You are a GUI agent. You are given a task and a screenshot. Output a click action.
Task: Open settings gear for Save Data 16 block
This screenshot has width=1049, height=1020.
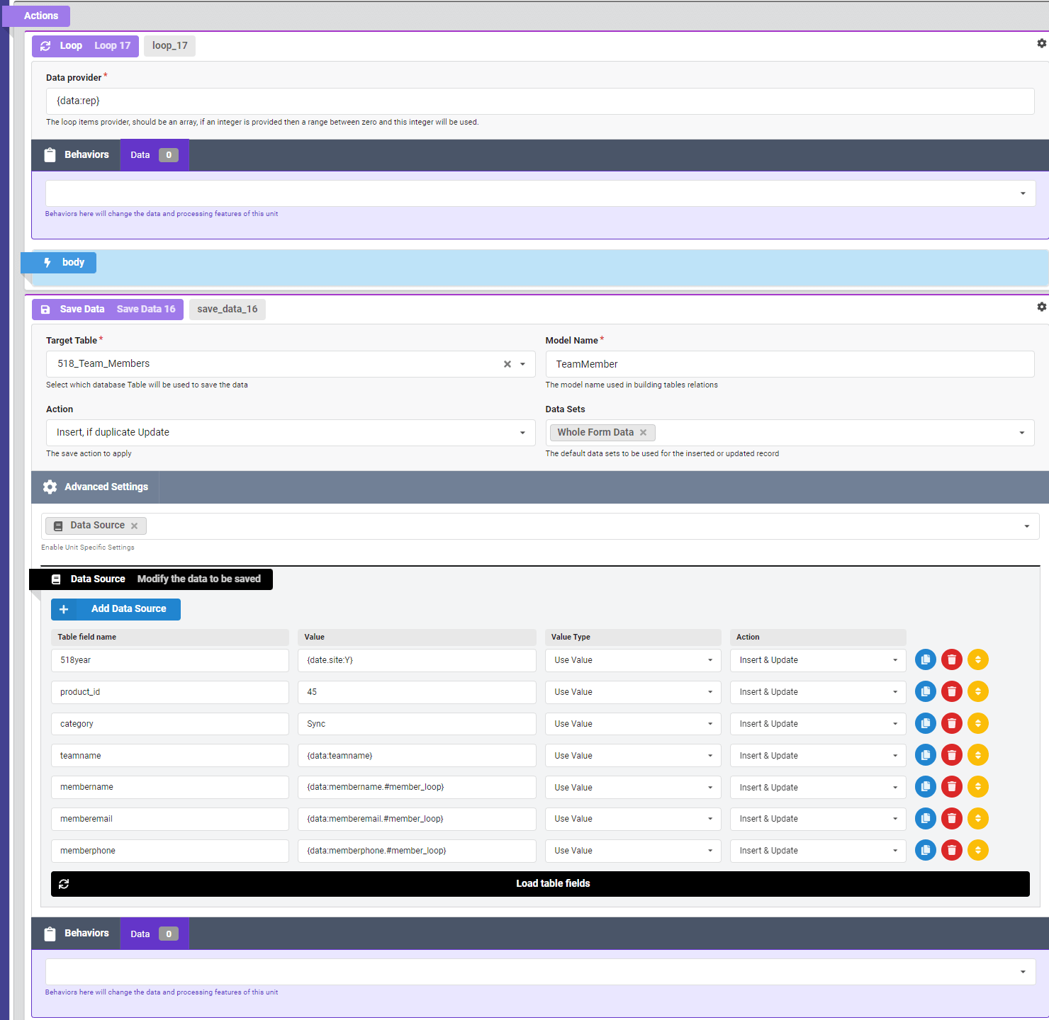1041,307
